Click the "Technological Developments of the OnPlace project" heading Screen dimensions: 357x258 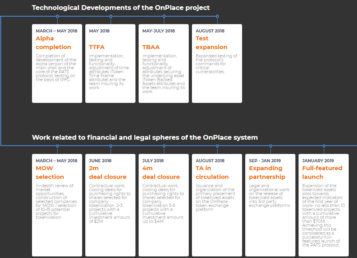click(x=121, y=8)
